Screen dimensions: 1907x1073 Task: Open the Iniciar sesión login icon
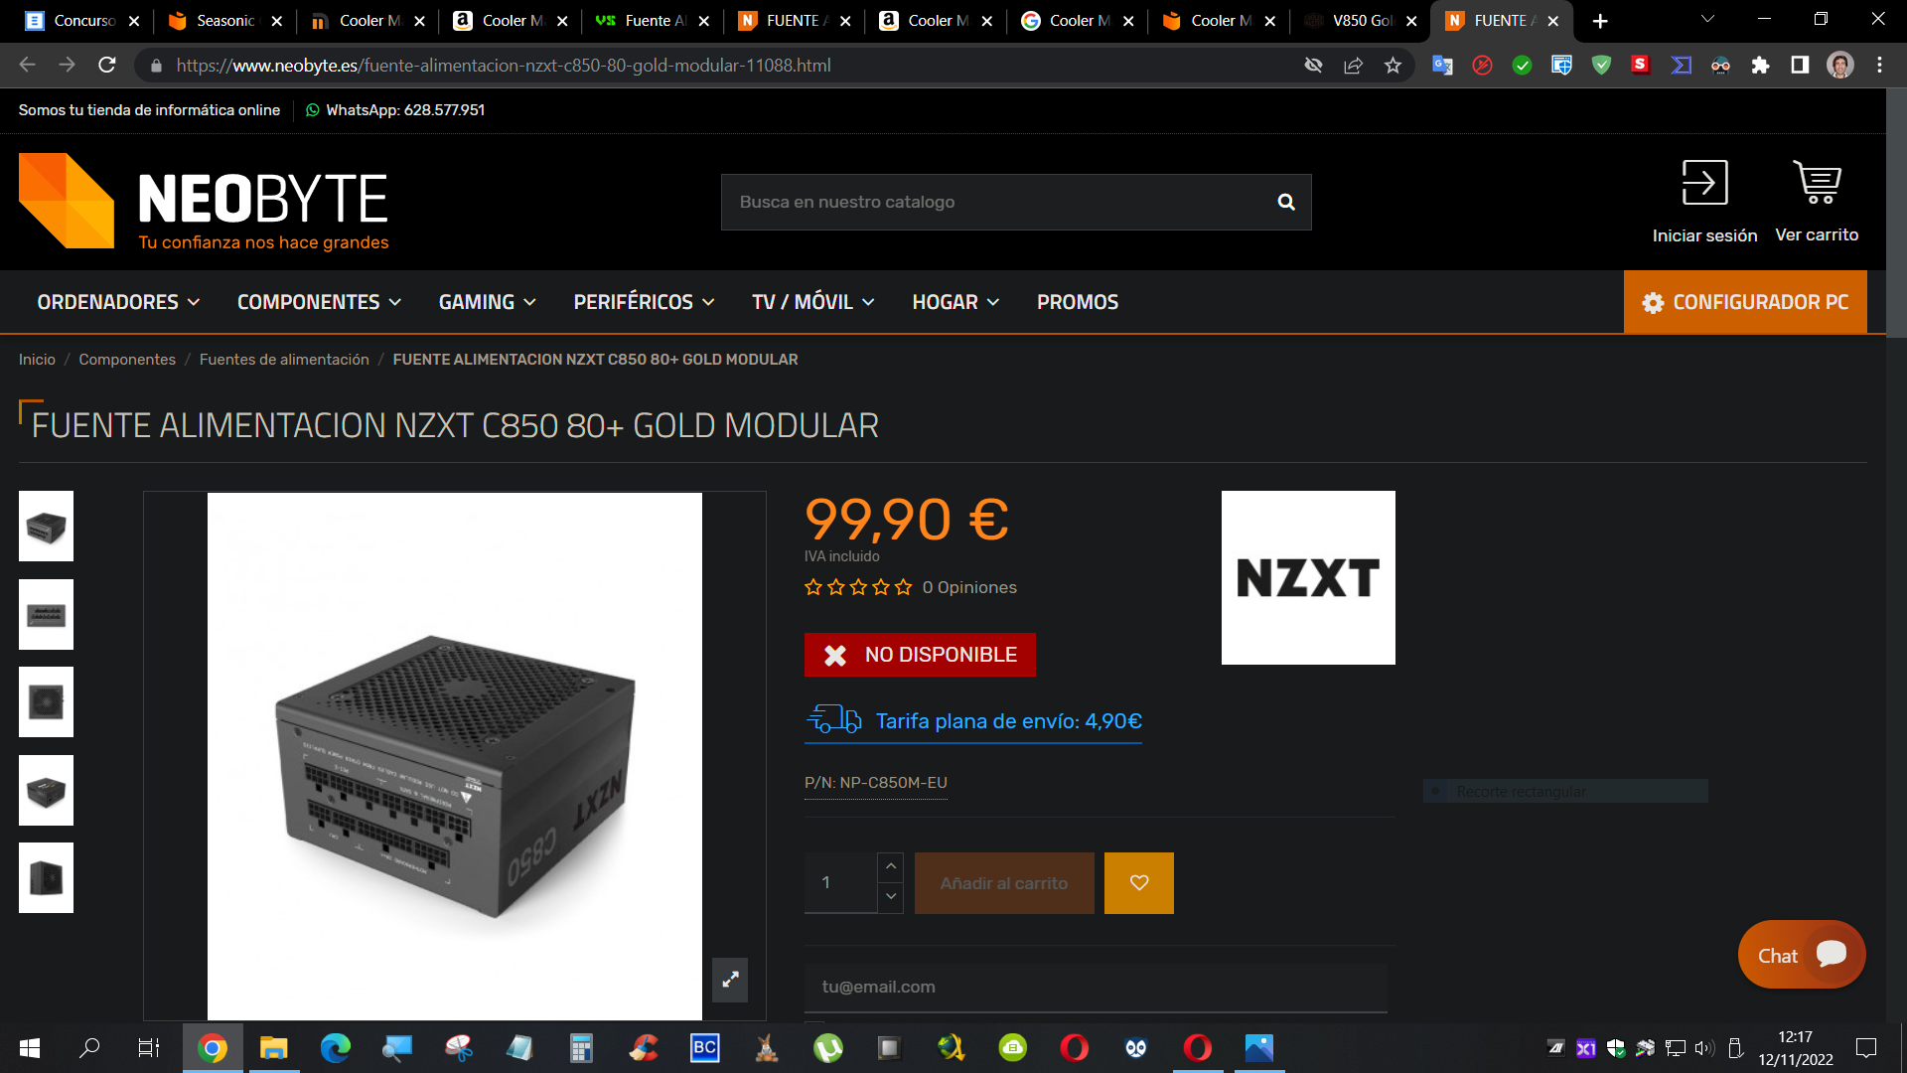1704,183
